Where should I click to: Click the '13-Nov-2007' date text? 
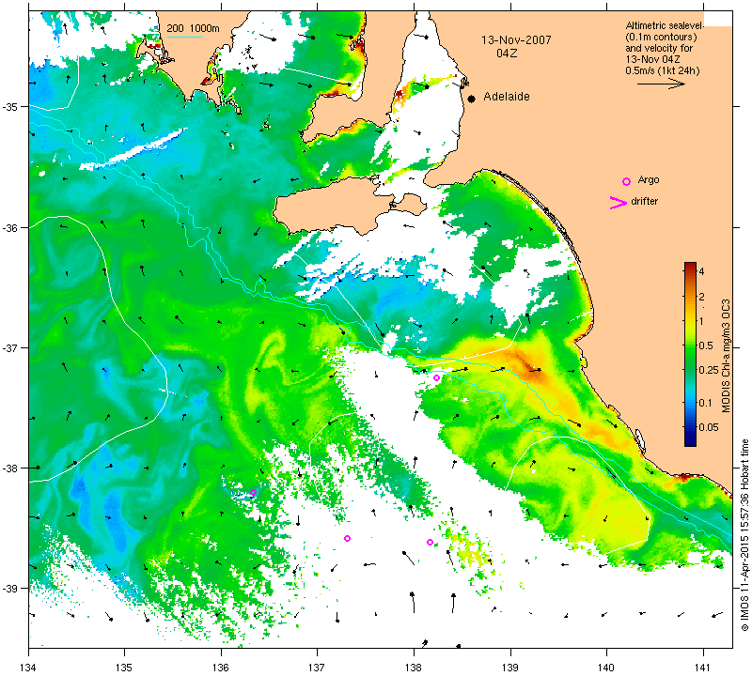point(516,39)
